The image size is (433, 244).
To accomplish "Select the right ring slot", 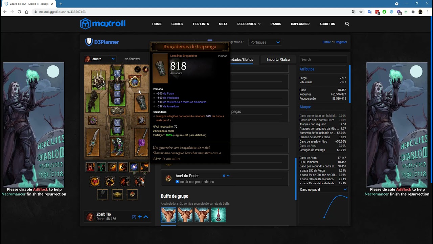I will tap(141, 120).
